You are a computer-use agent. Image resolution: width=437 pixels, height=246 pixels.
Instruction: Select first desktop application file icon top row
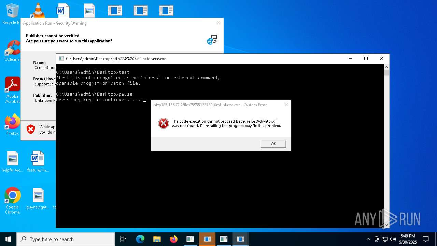pyautogui.click(x=115, y=10)
